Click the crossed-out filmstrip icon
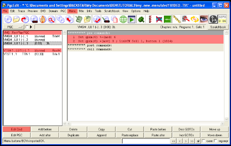Viewport: 231px width, 146px height. [x=159, y=19]
